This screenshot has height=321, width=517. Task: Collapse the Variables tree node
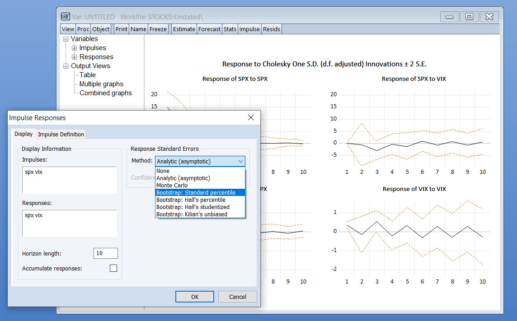coord(66,39)
